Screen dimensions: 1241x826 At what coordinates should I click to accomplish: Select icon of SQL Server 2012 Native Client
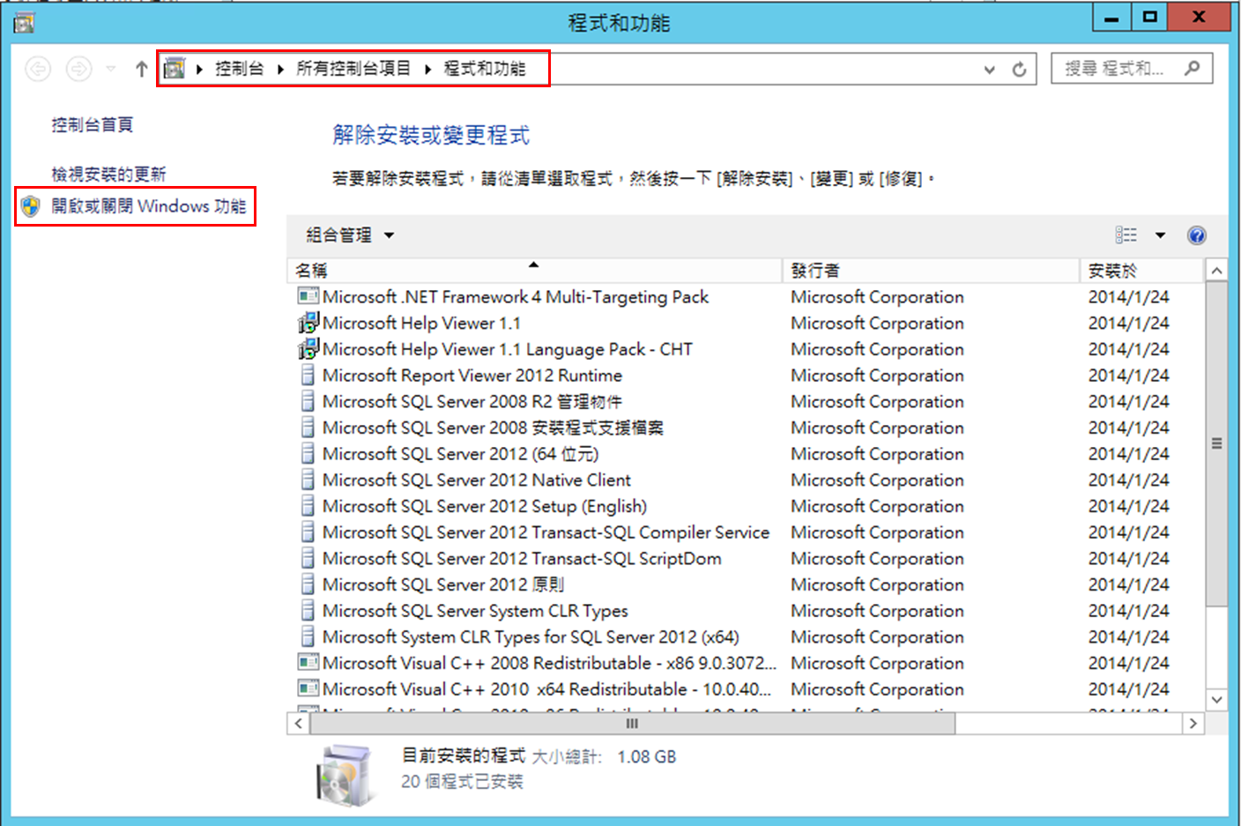pyautogui.click(x=308, y=480)
